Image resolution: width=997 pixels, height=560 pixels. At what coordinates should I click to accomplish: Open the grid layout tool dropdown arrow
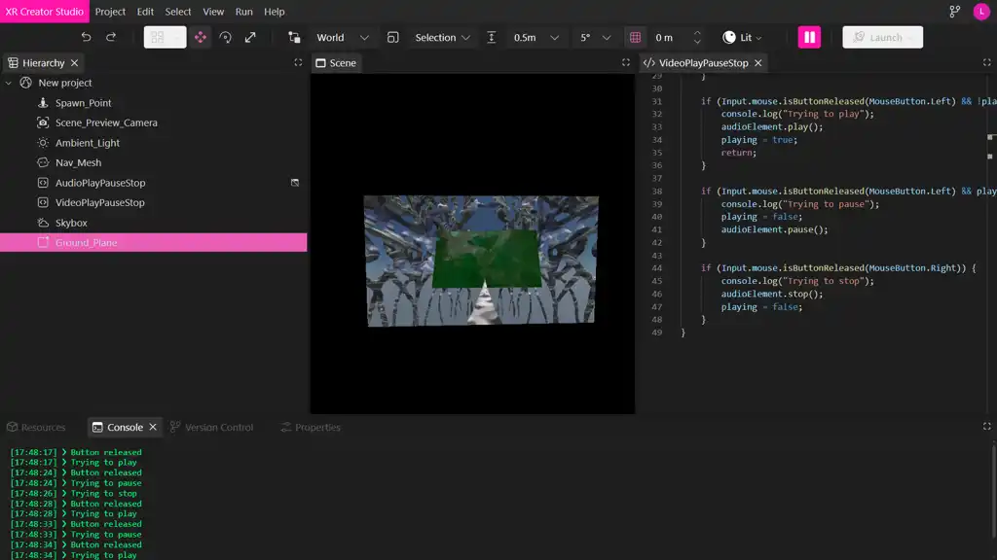tap(177, 38)
